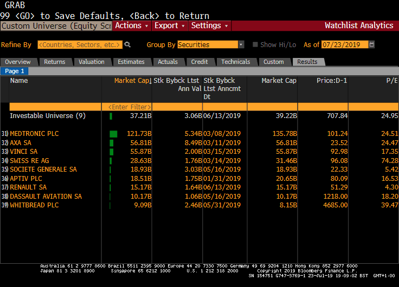Switch to the Technicals tab
Screen dimensions: 399x287
coord(235,62)
